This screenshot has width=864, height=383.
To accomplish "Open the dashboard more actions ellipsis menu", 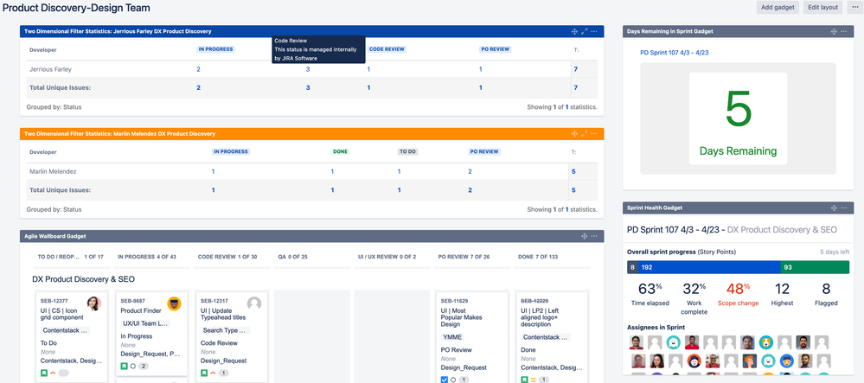I will [854, 7].
